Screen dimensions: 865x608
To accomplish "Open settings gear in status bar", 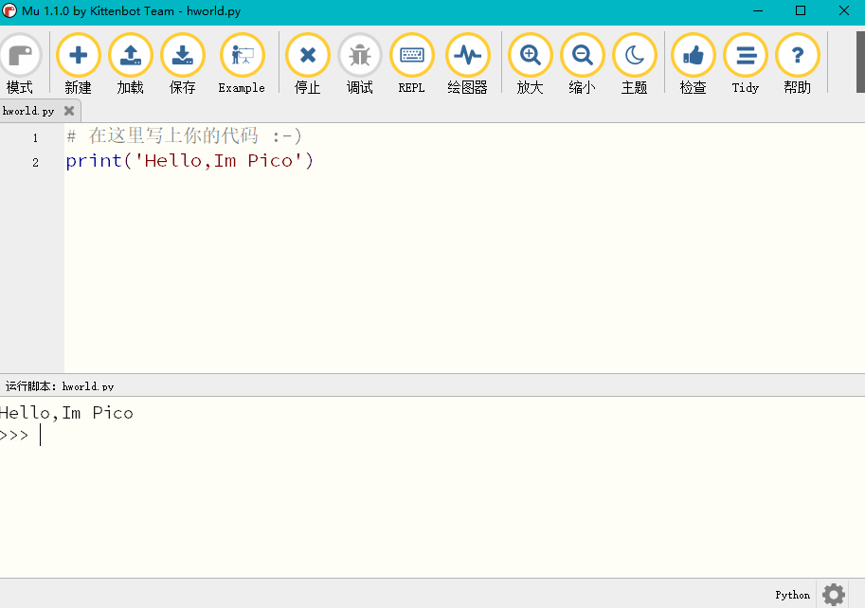I will (834, 594).
